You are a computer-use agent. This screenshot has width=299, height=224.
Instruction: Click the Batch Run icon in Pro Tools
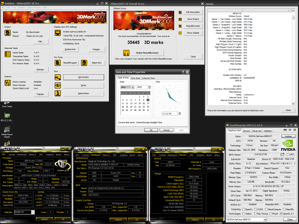point(84,63)
